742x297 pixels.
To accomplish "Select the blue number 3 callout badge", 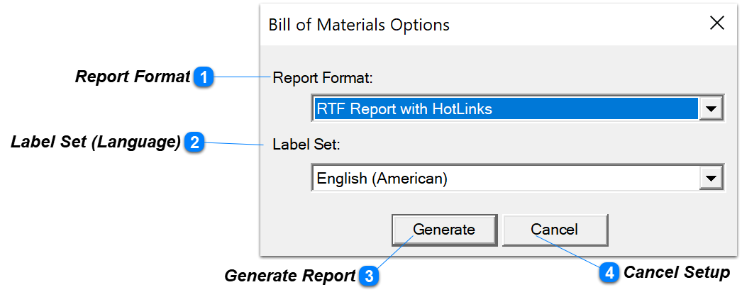I will [369, 276].
